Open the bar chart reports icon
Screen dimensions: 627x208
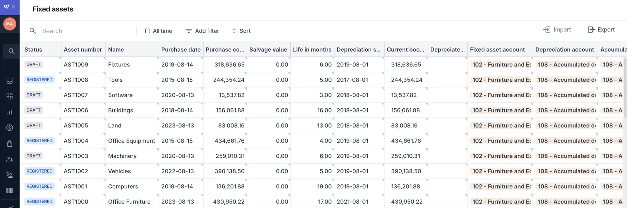tap(10, 112)
